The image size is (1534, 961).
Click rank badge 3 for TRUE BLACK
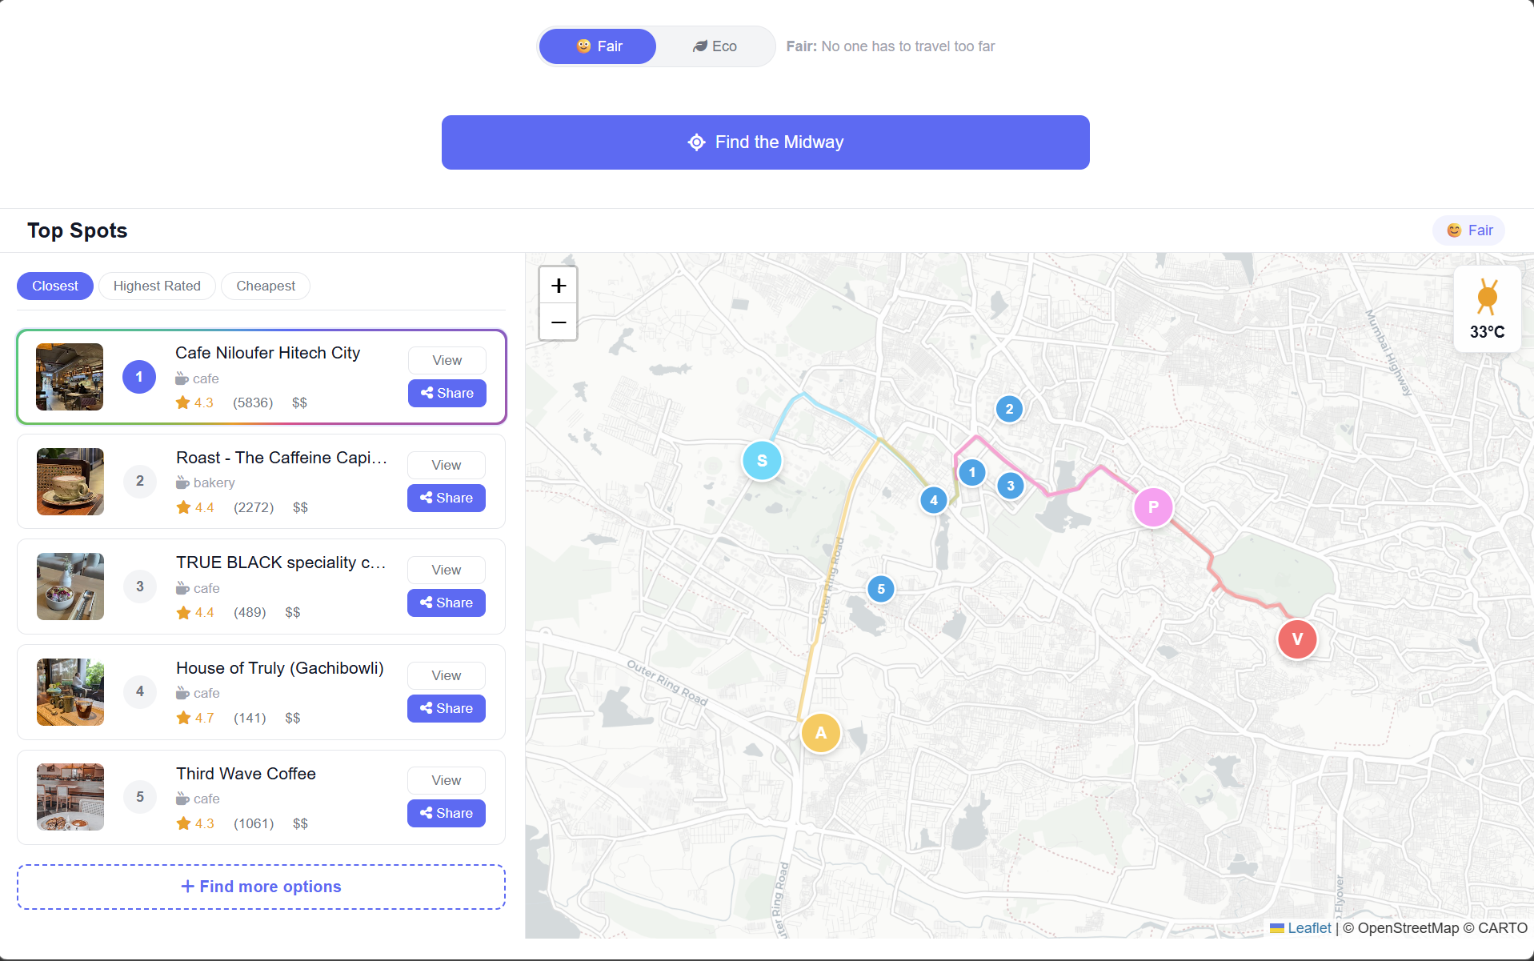coord(140,587)
